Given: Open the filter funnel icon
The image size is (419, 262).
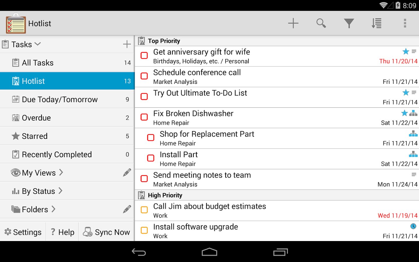Looking at the screenshot, I should tap(349, 23).
